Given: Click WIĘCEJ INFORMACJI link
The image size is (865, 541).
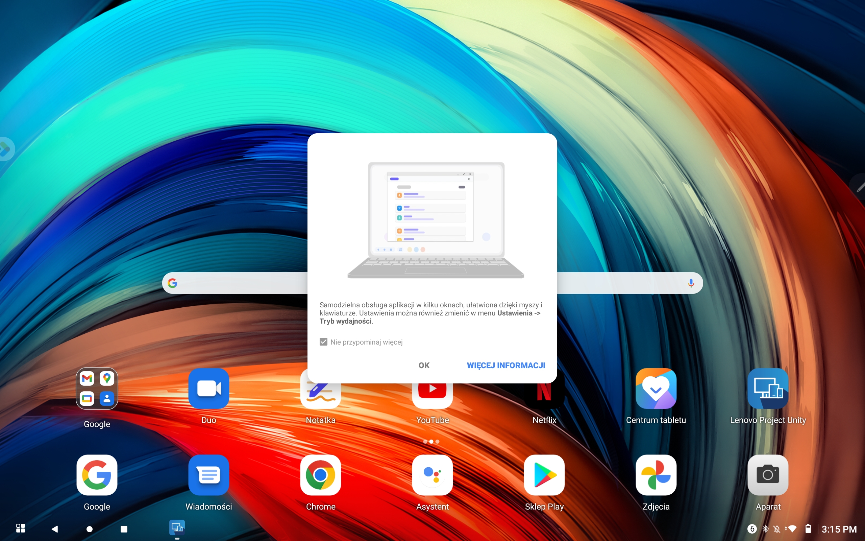Looking at the screenshot, I should click(x=506, y=365).
